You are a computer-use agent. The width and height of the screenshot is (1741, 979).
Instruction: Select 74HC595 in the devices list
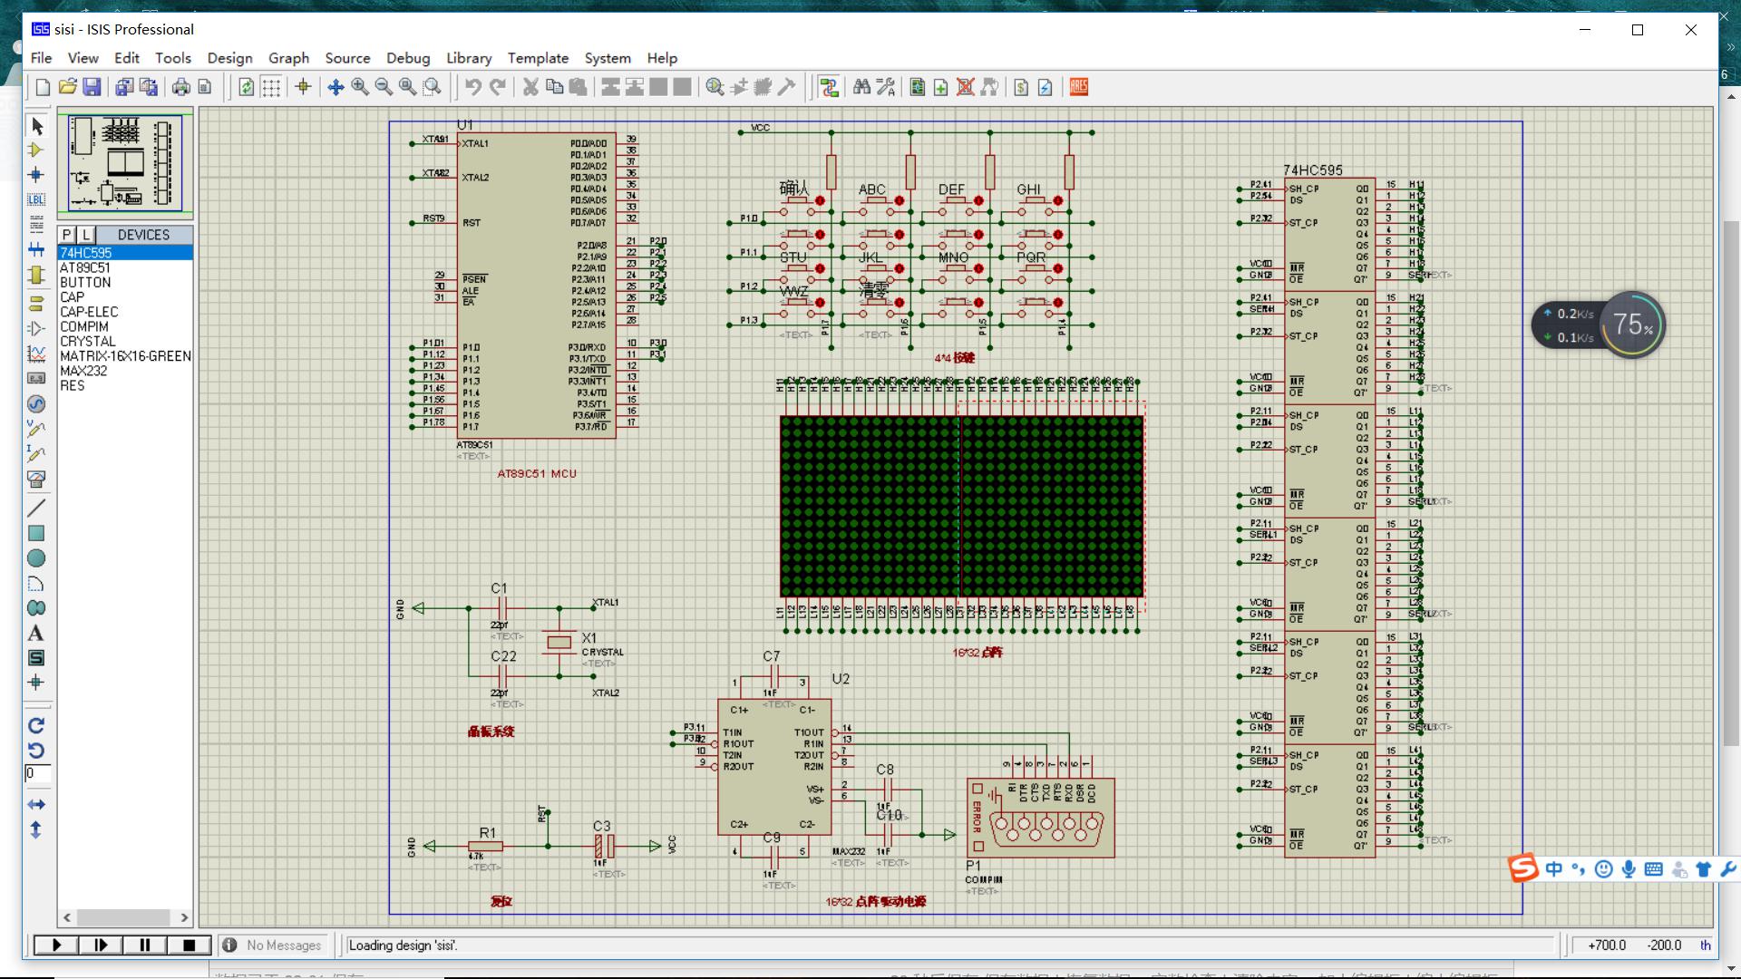125,253
